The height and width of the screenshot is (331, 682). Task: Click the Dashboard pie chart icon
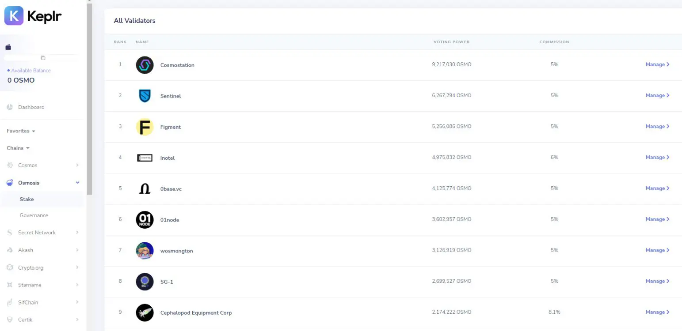(10, 107)
